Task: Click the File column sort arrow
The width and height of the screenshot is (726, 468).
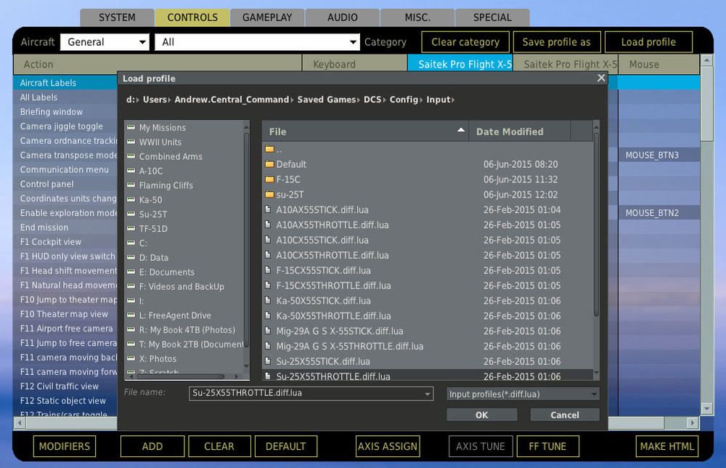Action: click(461, 130)
